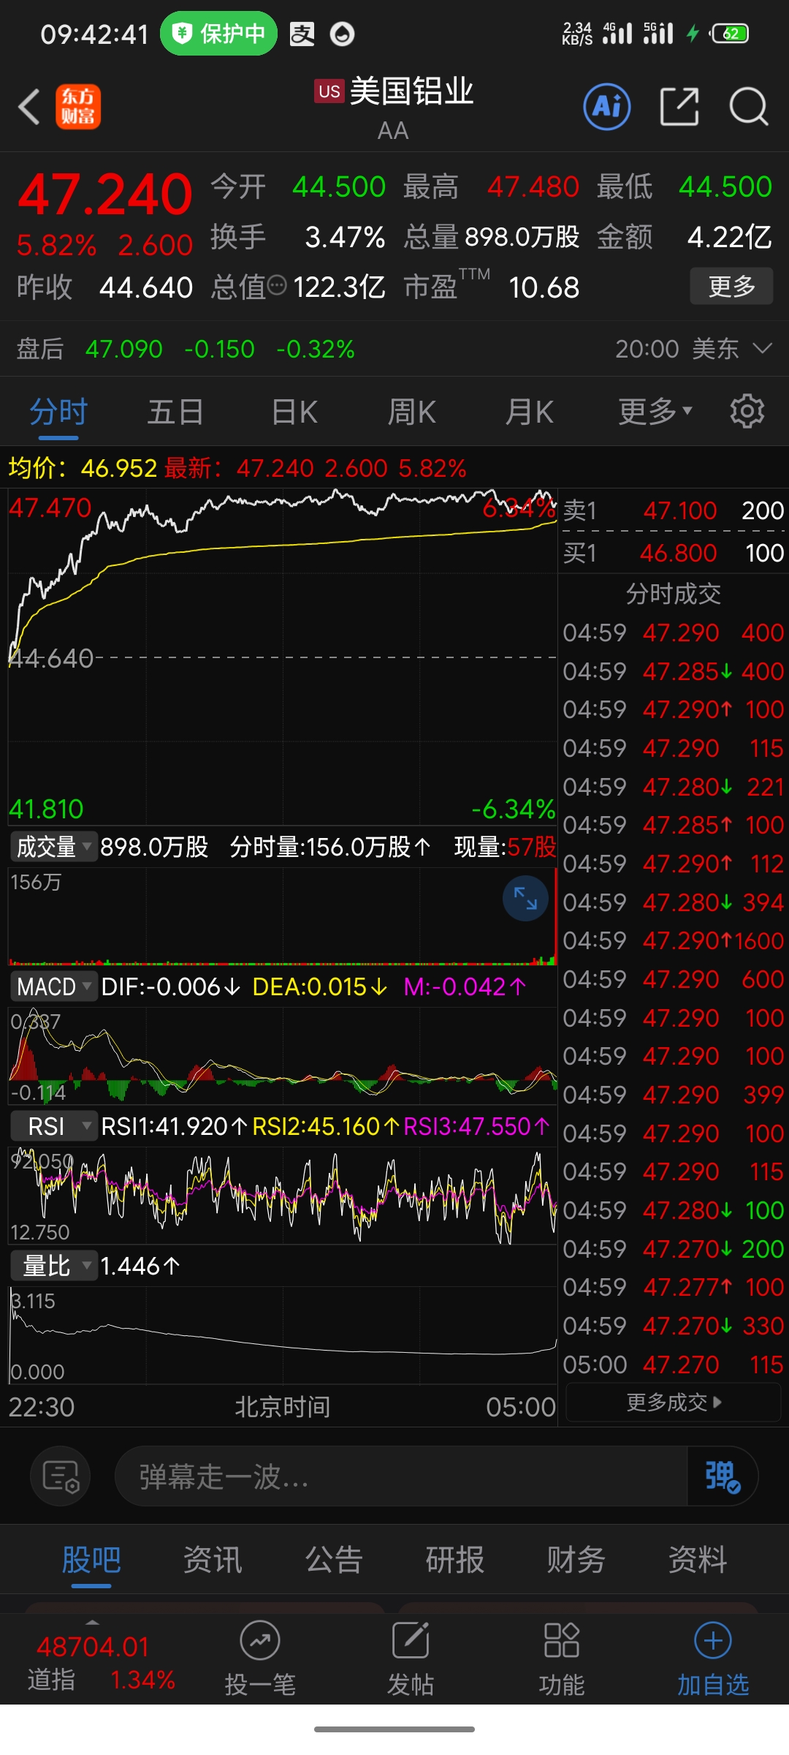
Task: Switch to the 周K chart tab
Action: [412, 412]
